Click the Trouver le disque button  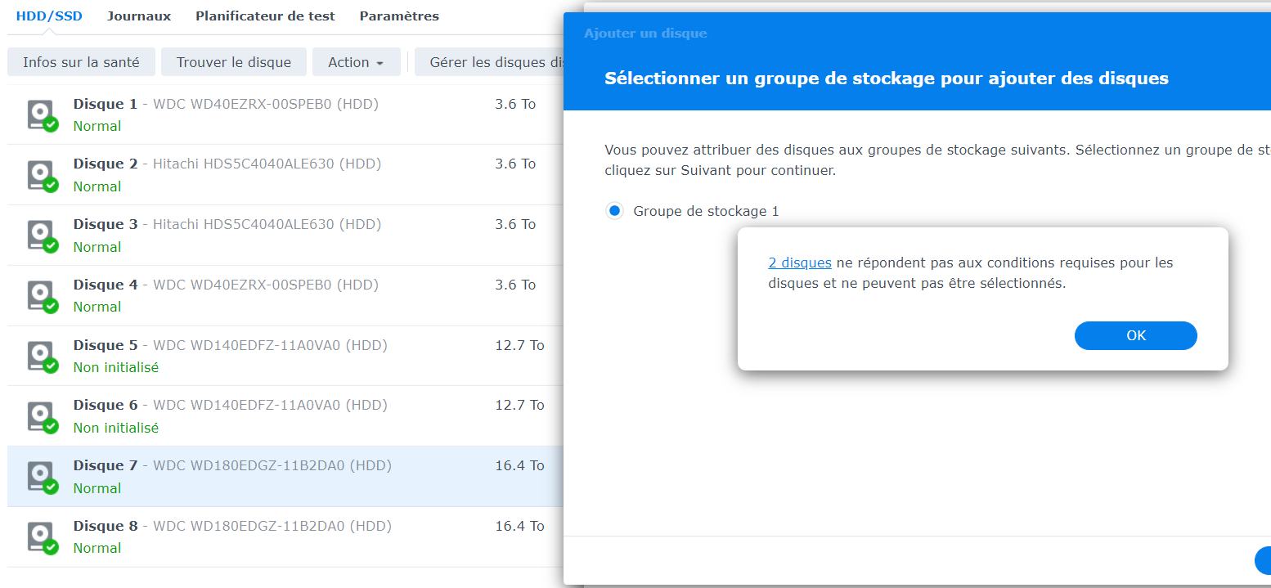pyautogui.click(x=234, y=62)
